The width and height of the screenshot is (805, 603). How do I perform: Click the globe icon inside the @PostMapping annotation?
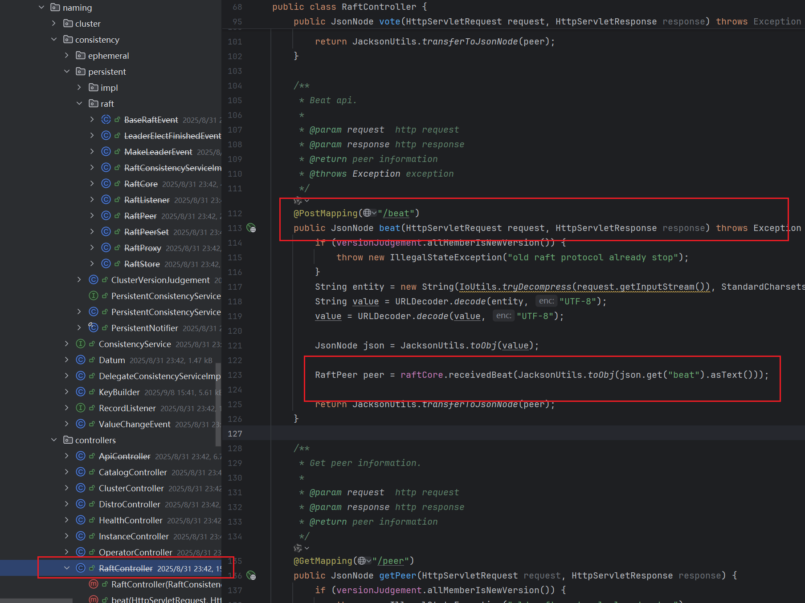pos(367,213)
